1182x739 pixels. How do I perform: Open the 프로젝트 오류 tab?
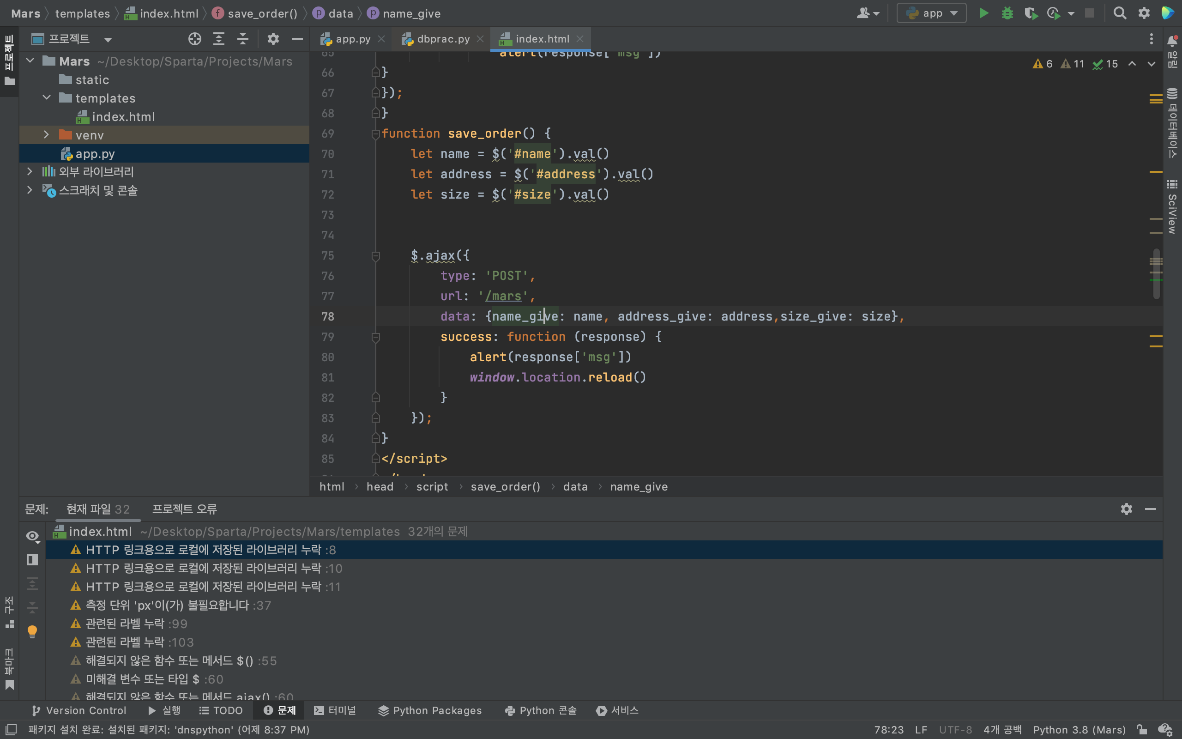pos(185,509)
